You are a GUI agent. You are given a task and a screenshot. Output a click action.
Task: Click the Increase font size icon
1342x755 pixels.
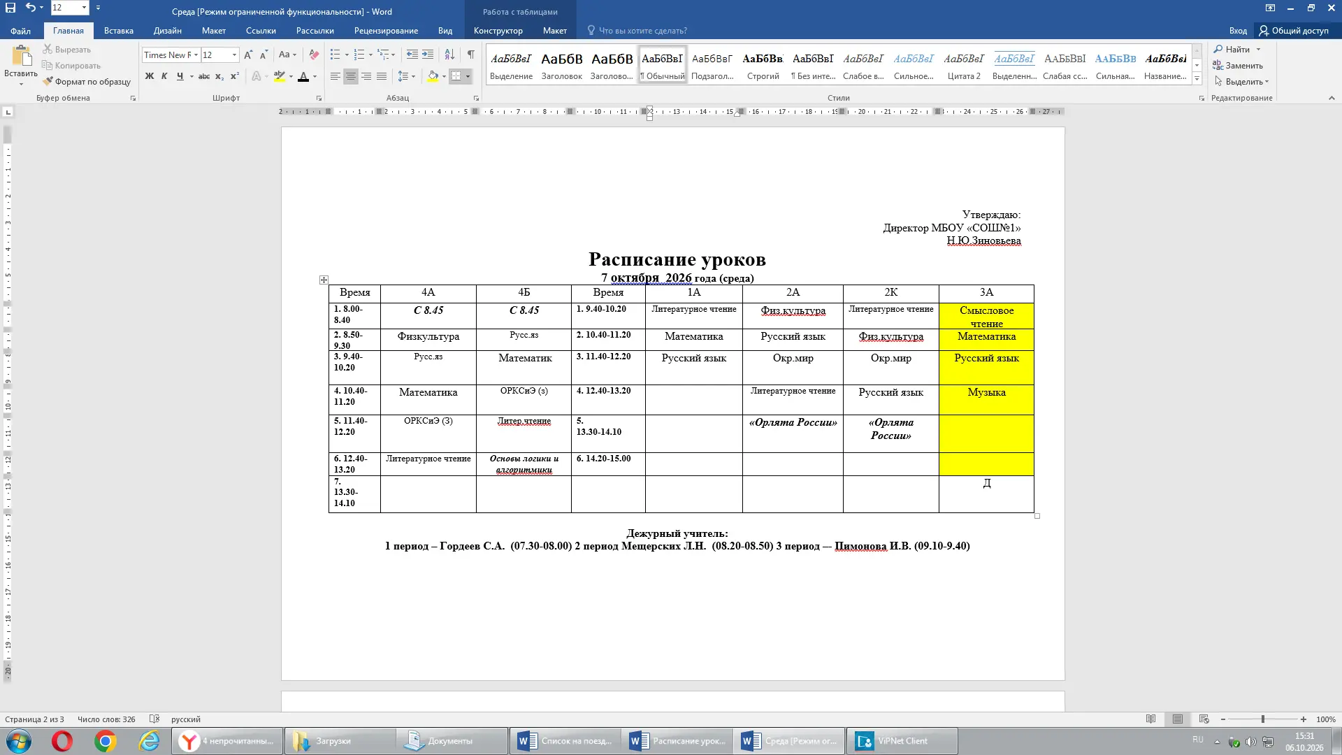248,55
